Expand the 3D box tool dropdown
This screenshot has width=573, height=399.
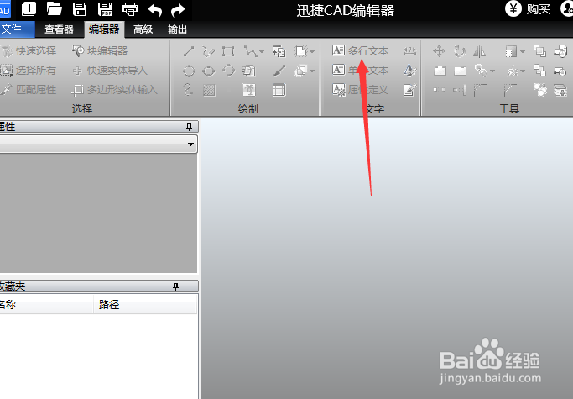coord(312,71)
